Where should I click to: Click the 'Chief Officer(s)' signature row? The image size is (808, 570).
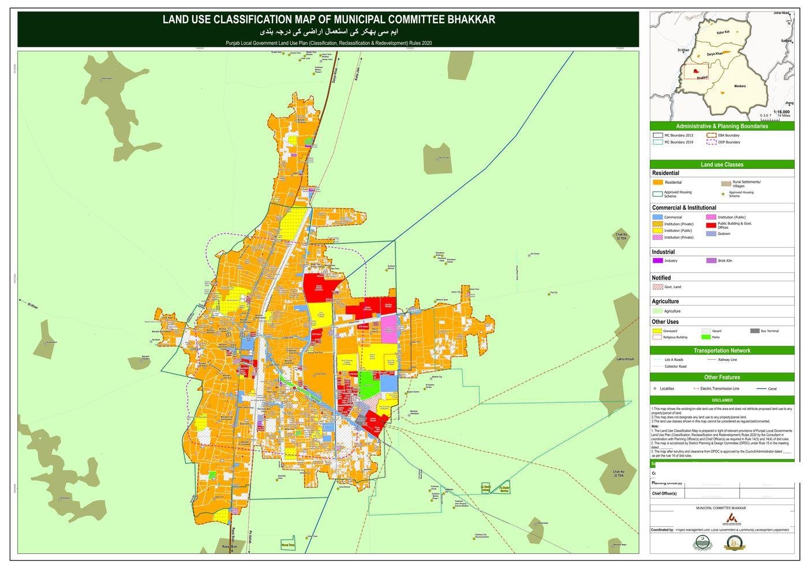(722, 494)
